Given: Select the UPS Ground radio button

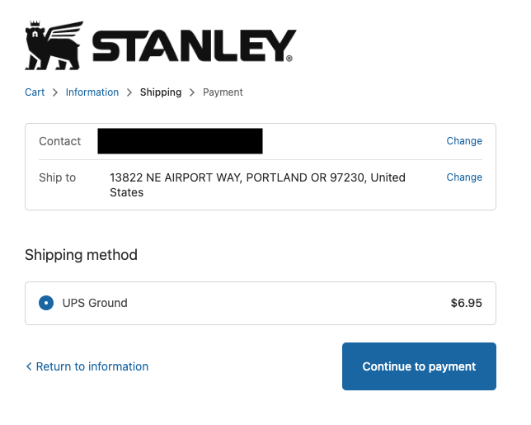Looking at the screenshot, I should tap(46, 303).
